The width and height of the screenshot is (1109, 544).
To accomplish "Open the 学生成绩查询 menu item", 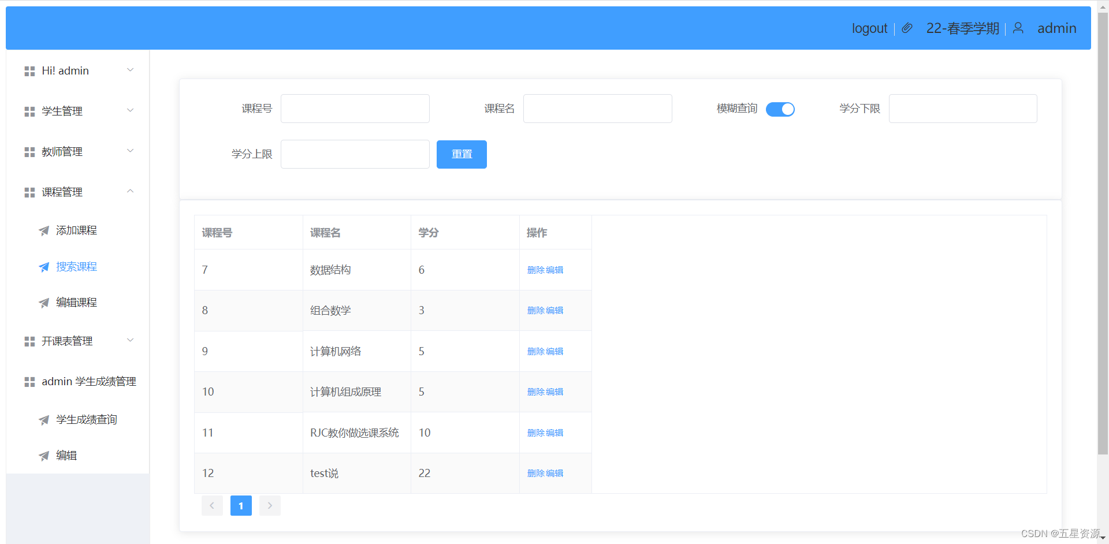I will click(77, 419).
